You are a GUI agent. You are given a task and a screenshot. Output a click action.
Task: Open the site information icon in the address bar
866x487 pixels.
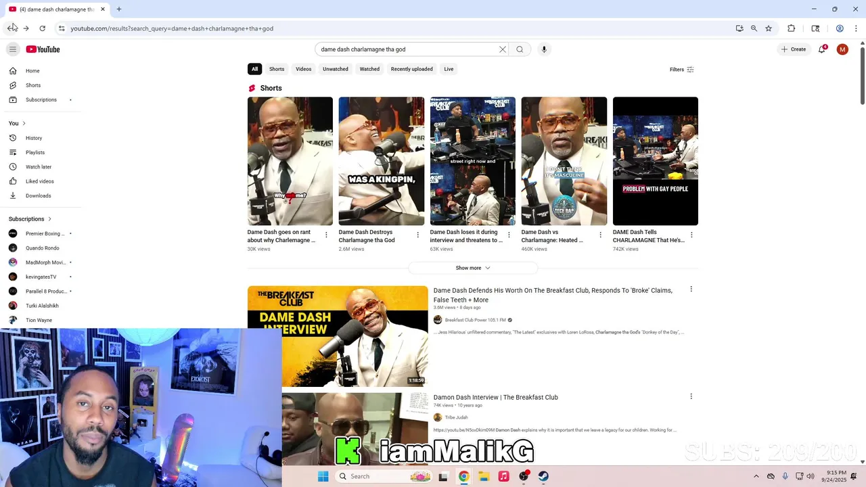pyautogui.click(x=62, y=28)
